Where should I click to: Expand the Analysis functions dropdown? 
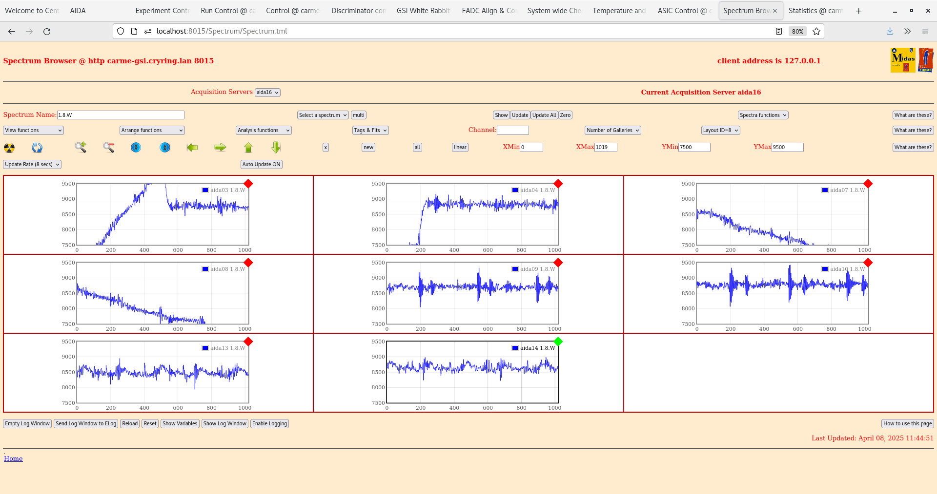pos(264,130)
